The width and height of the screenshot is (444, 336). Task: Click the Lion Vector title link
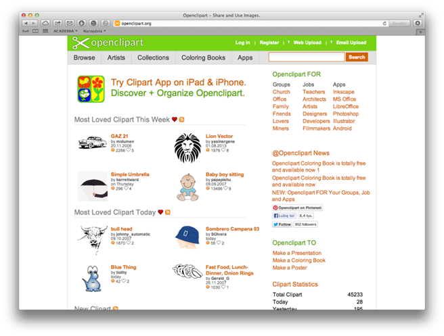tap(219, 136)
